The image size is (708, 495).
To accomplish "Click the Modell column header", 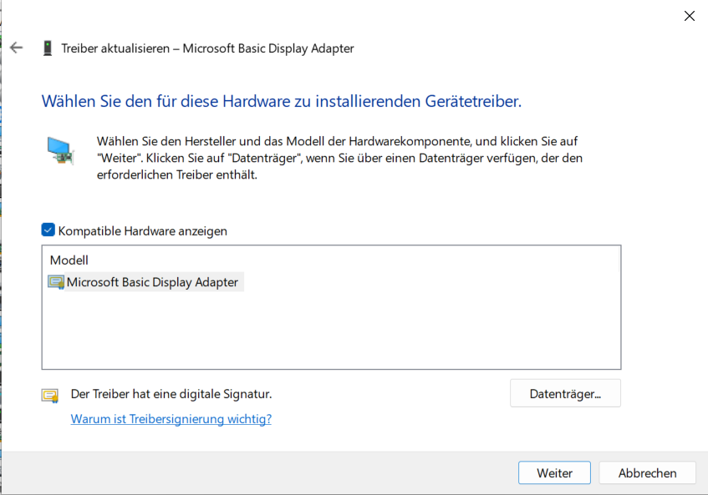I will coord(69,260).
